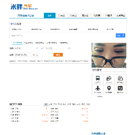The height and width of the screenshot is (135, 135).
Task: Focus the destination city input field
Action: coord(58,48)
